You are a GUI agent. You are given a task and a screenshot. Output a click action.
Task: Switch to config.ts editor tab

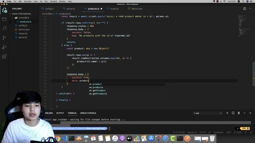tap(49, 9)
